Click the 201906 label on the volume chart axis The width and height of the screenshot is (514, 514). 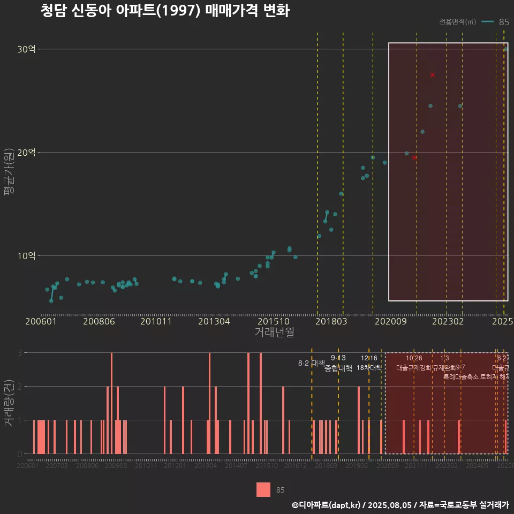[357, 465]
